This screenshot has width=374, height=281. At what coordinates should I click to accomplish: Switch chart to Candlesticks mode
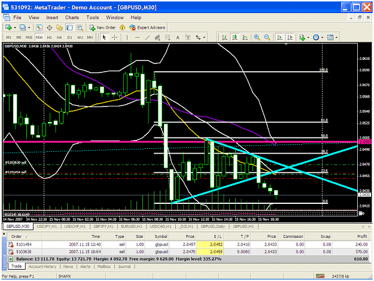[x=235, y=38]
